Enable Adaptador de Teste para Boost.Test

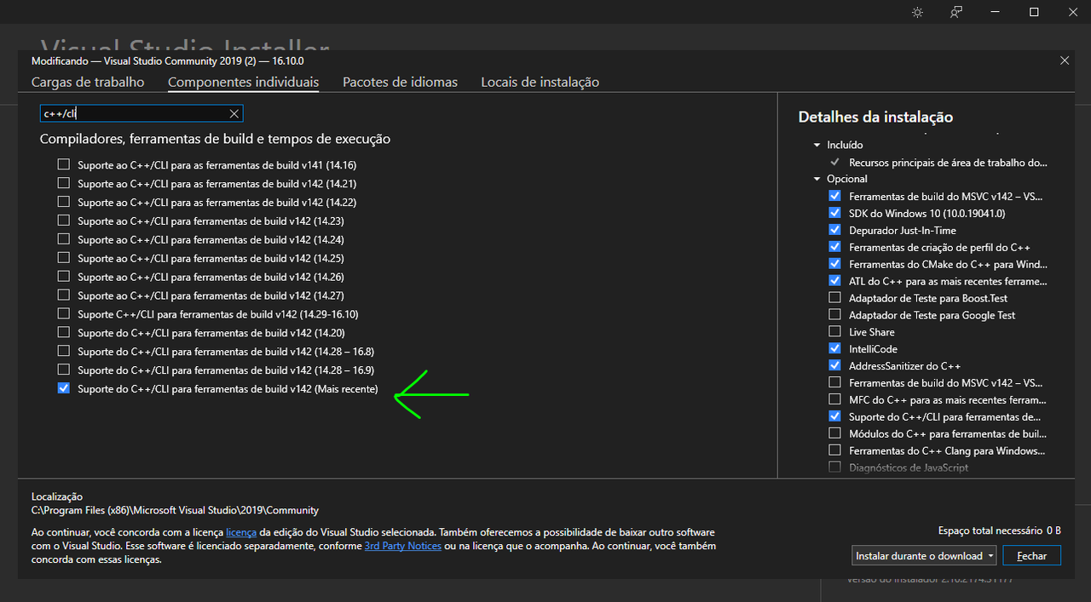pyautogui.click(x=834, y=297)
